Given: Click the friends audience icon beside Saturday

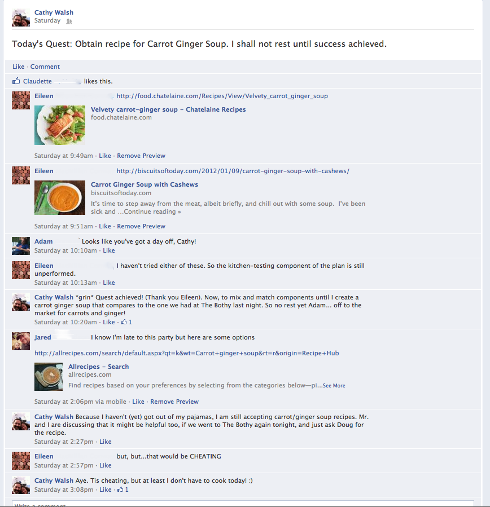Looking at the screenshot, I should (69, 21).
